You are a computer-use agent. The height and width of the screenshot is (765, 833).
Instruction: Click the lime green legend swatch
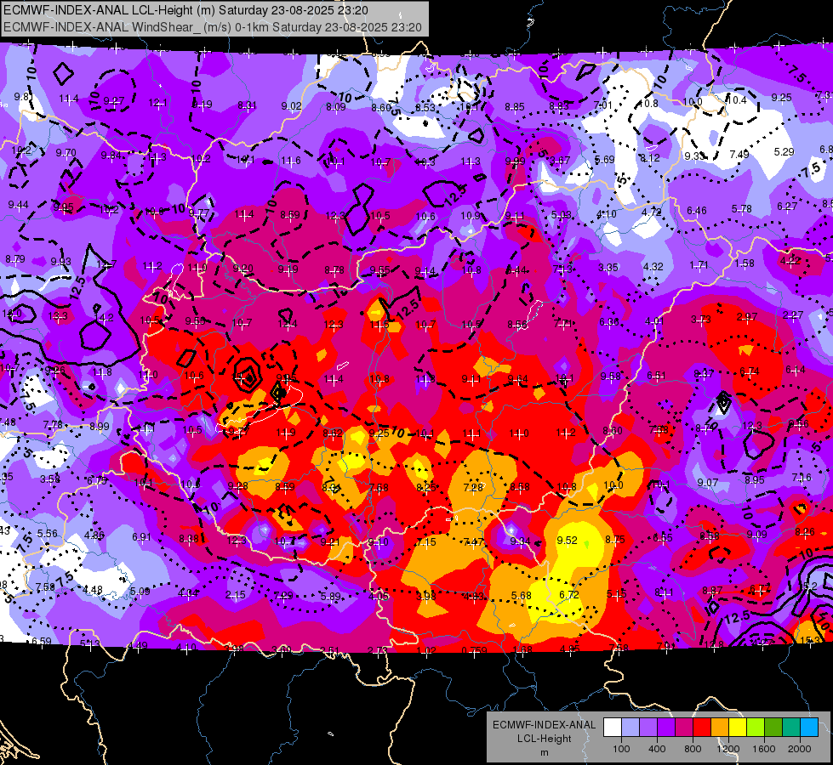756,728
